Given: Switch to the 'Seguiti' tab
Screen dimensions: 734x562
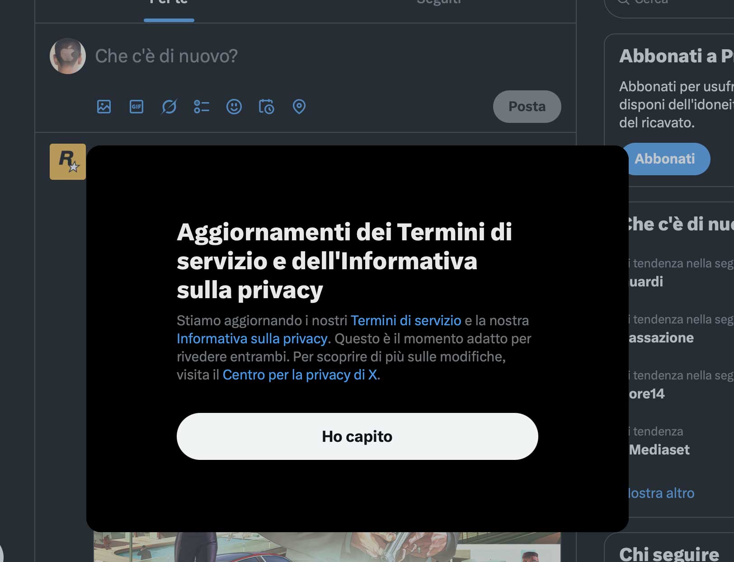Looking at the screenshot, I should click(438, 4).
